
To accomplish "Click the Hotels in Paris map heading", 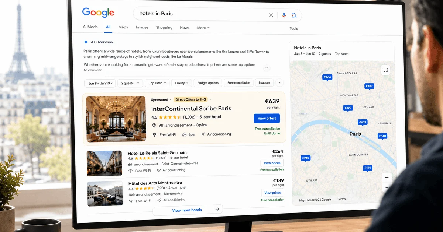I will click(x=308, y=48).
